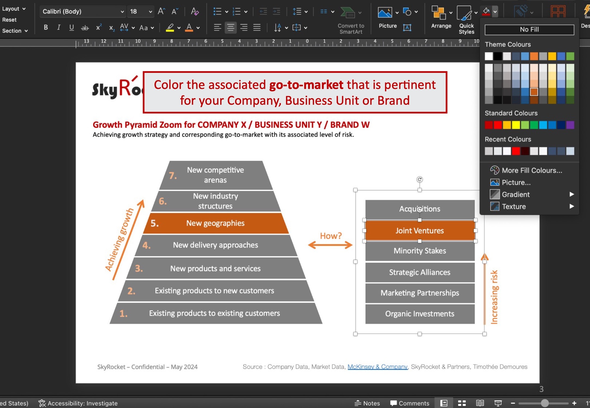Justify the text
This screenshot has height=408, width=590.
coord(257,27)
